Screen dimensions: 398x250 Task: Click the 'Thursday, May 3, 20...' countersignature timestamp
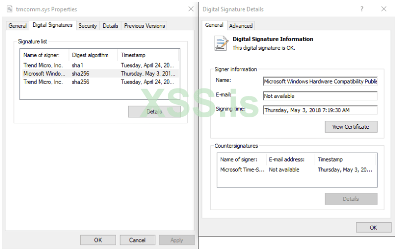[345, 169]
